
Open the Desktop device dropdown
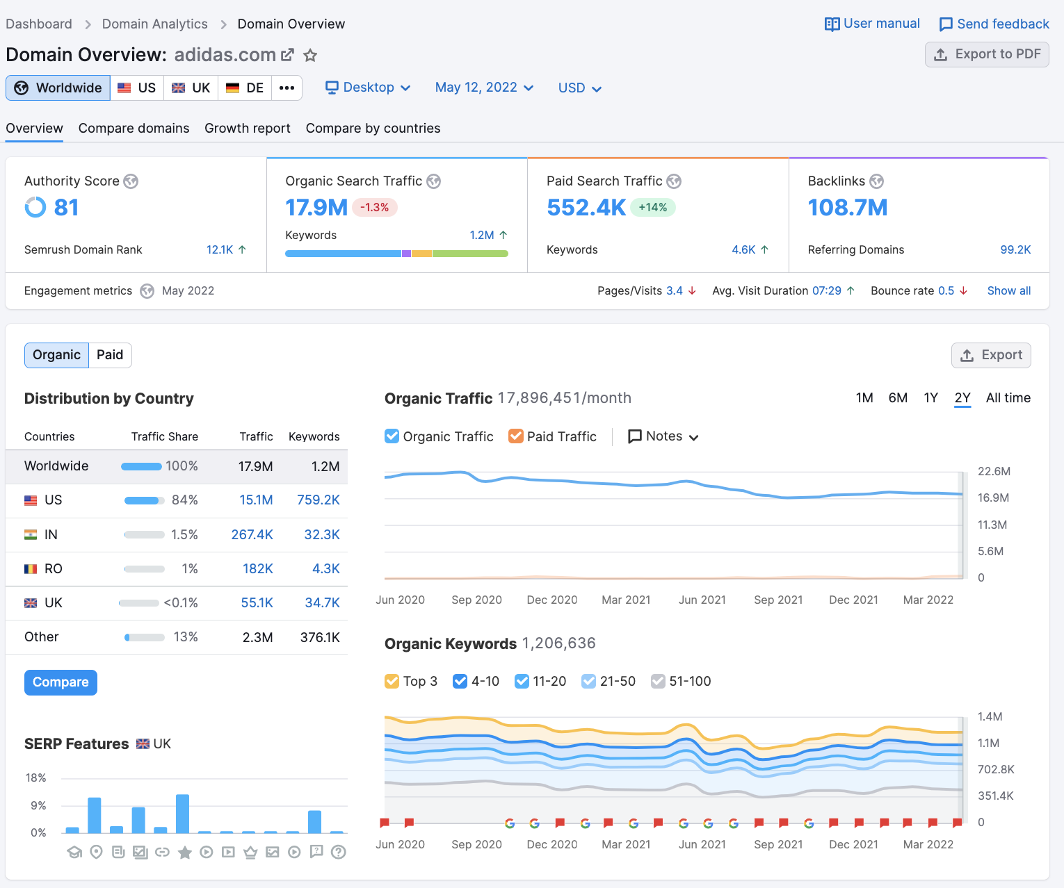[368, 88]
